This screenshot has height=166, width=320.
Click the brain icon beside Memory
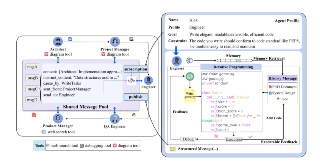tap(190, 60)
